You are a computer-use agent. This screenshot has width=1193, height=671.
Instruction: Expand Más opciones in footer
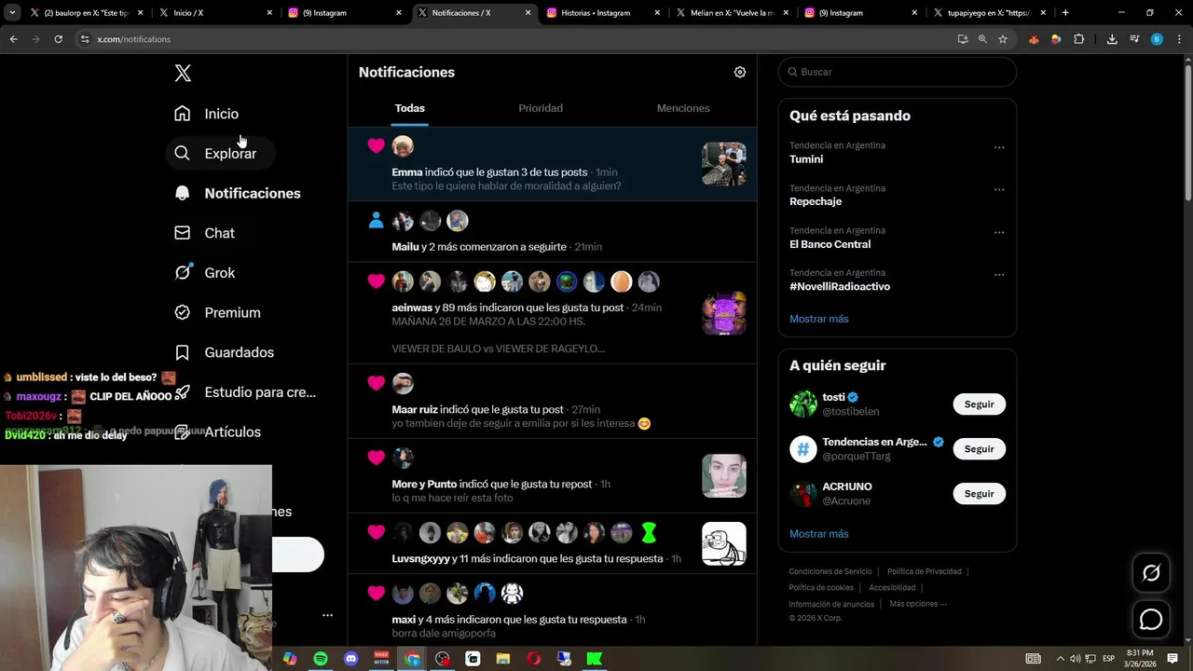tap(918, 604)
